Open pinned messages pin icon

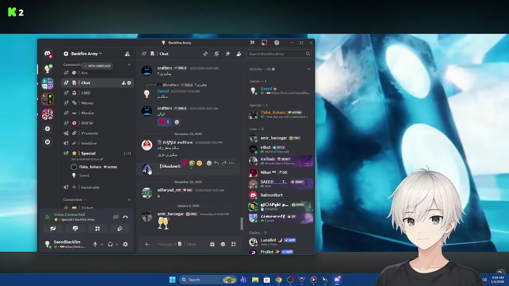pos(227,54)
